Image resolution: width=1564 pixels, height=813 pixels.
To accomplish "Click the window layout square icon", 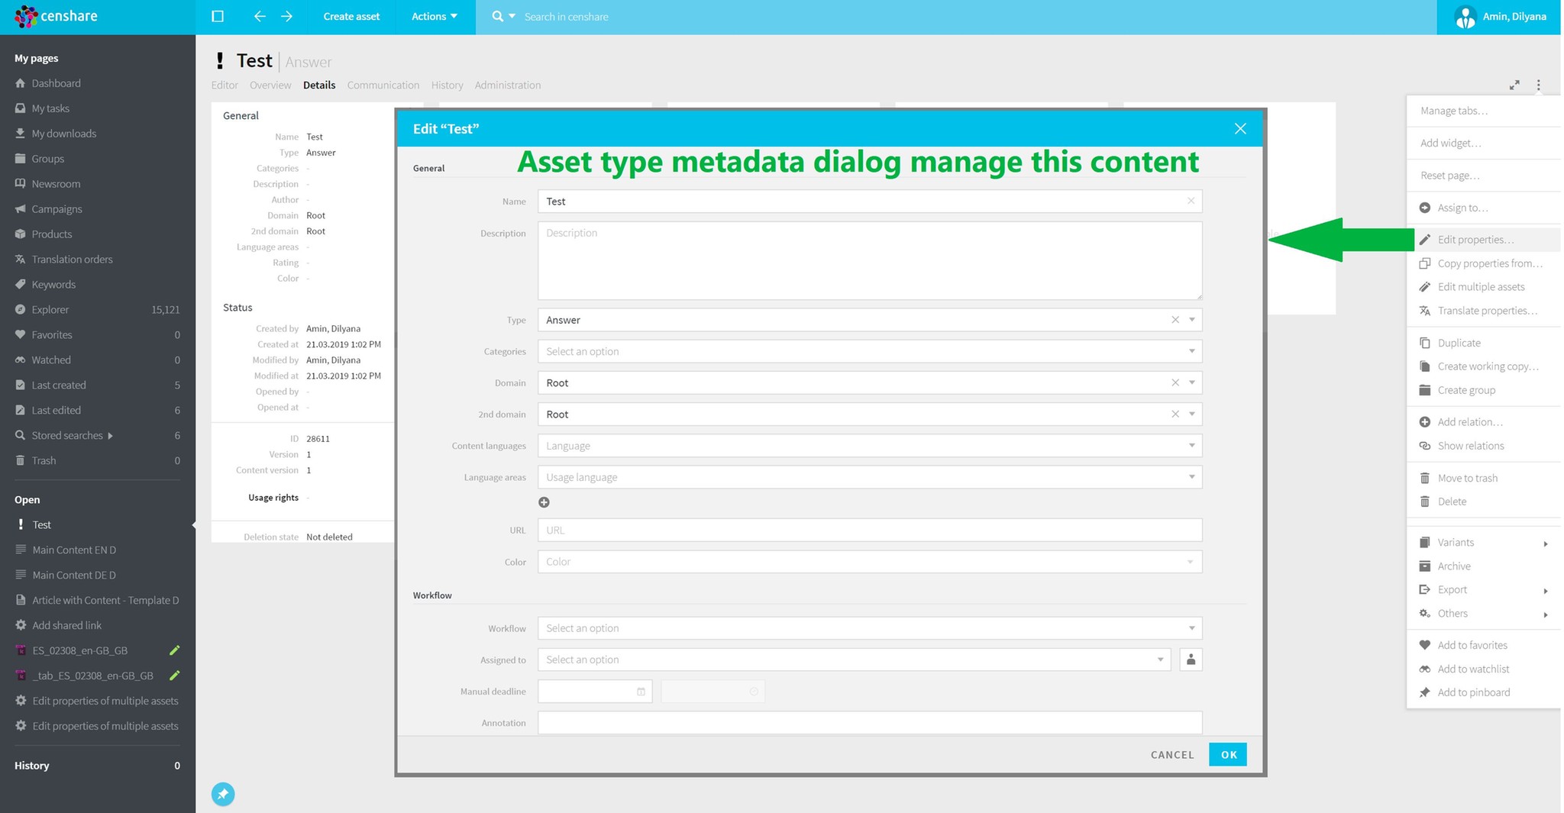I will pyautogui.click(x=218, y=17).
